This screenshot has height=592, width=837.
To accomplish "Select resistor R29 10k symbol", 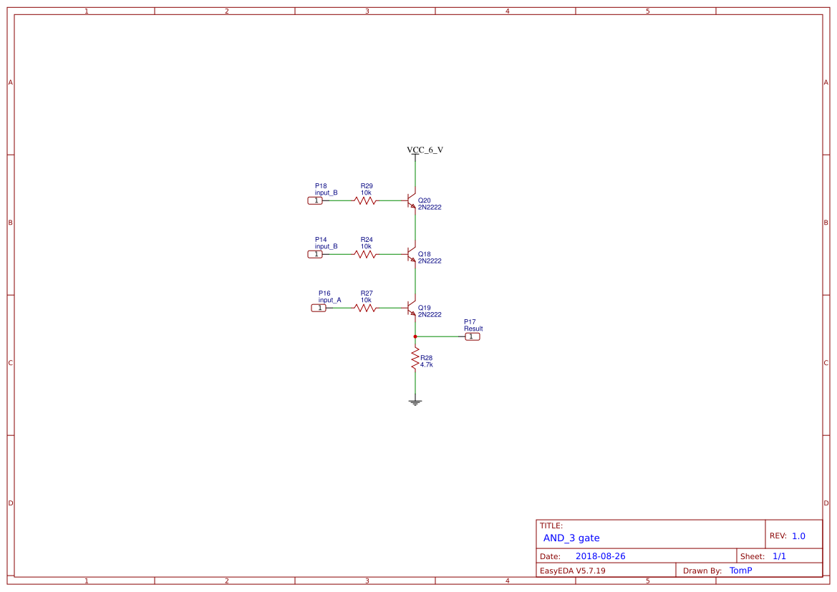I will (x=367, y=201).
